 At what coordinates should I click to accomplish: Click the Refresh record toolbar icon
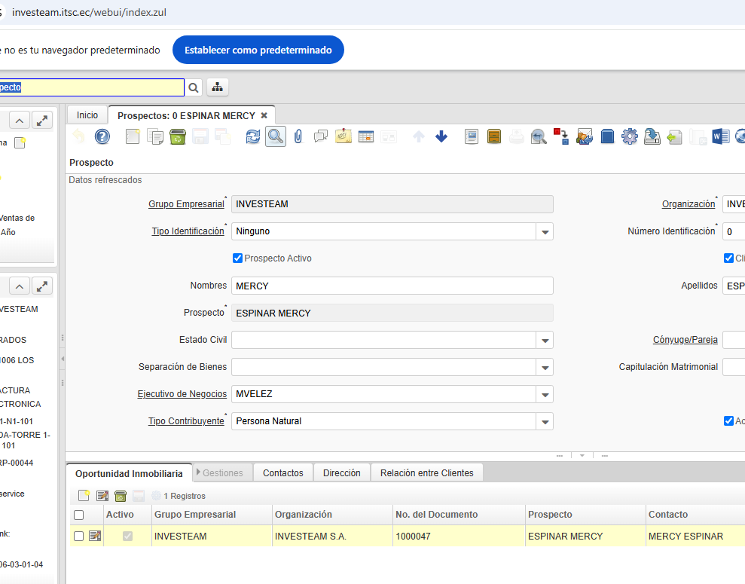point(253,136)
